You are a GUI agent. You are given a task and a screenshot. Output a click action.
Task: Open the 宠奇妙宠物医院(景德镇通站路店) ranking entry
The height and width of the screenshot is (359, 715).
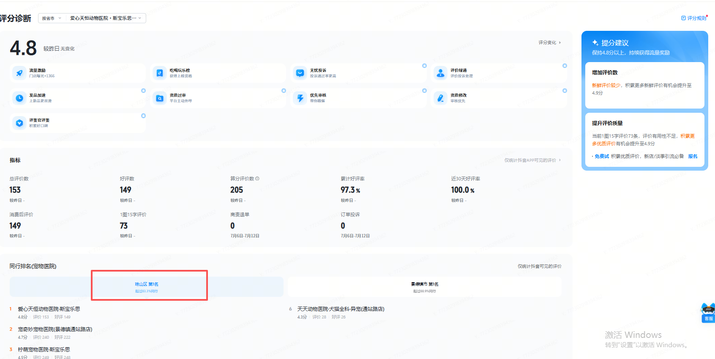55,329
